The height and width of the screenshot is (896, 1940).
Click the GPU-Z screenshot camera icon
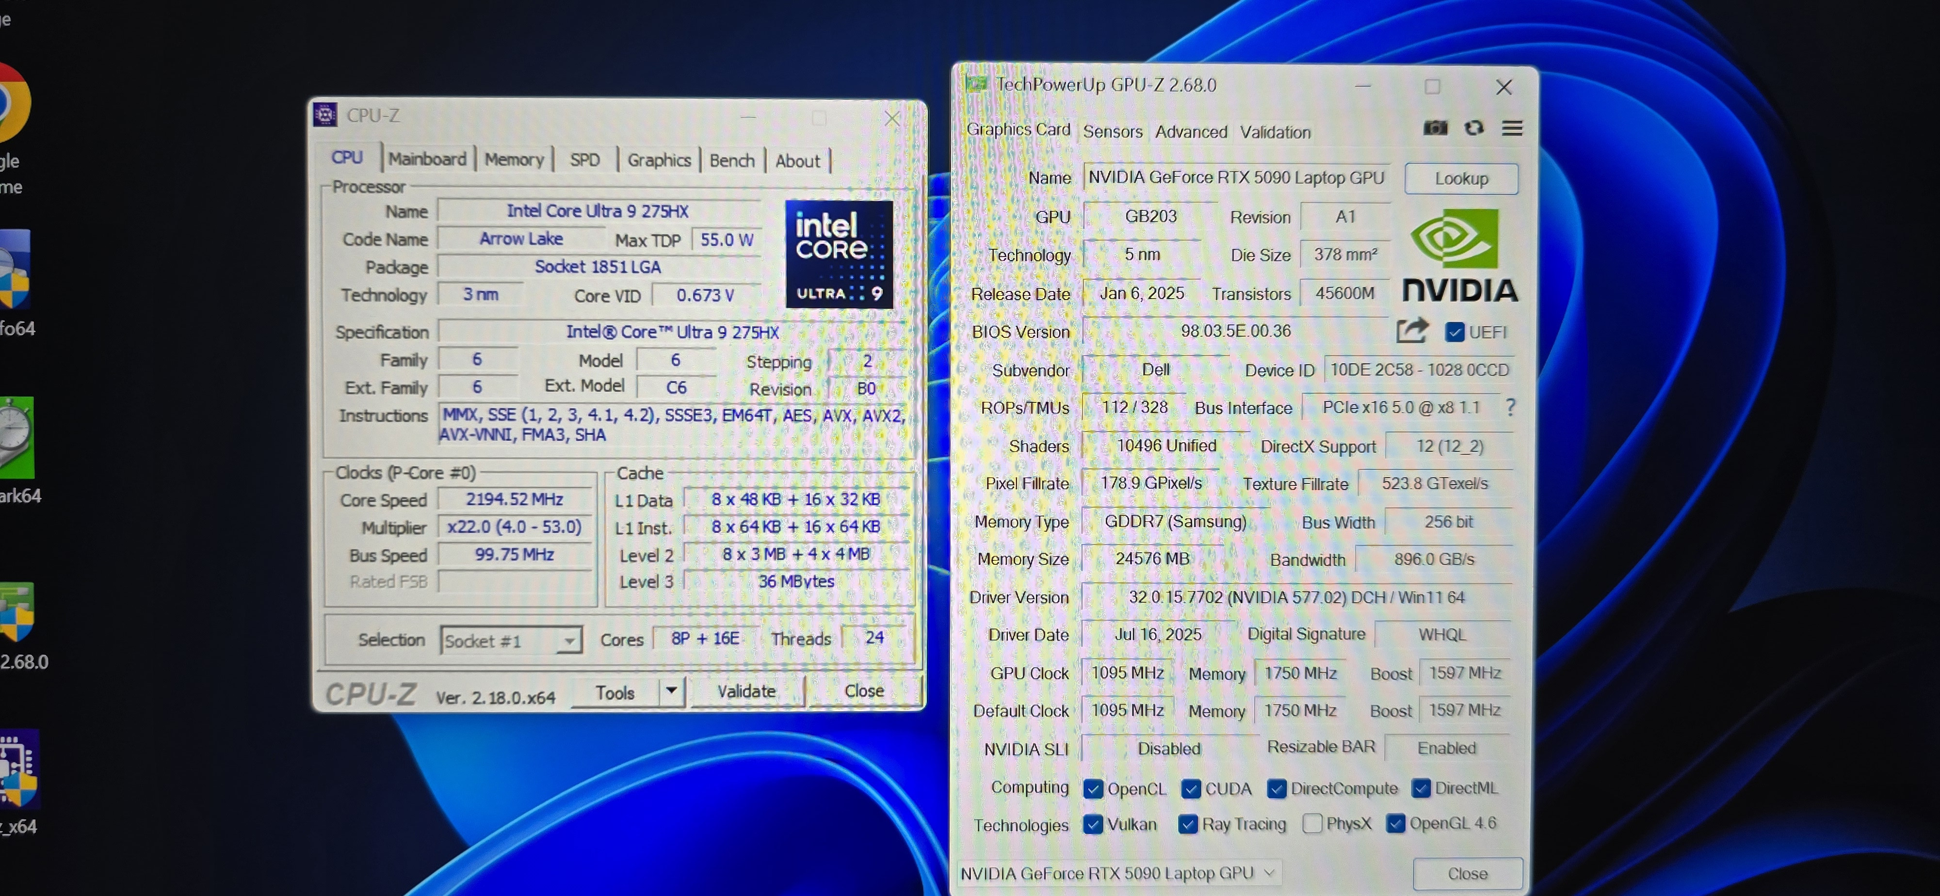1435,128
